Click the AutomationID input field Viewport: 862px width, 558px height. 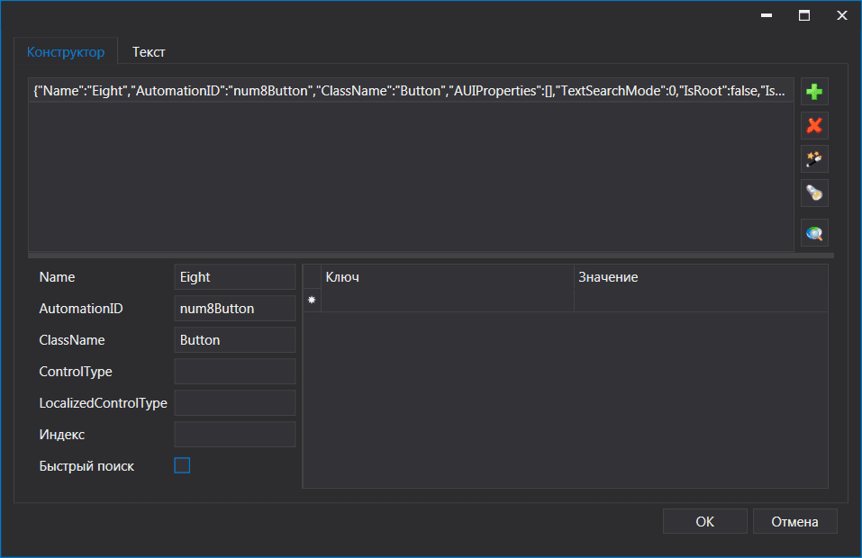pos(234,309)
